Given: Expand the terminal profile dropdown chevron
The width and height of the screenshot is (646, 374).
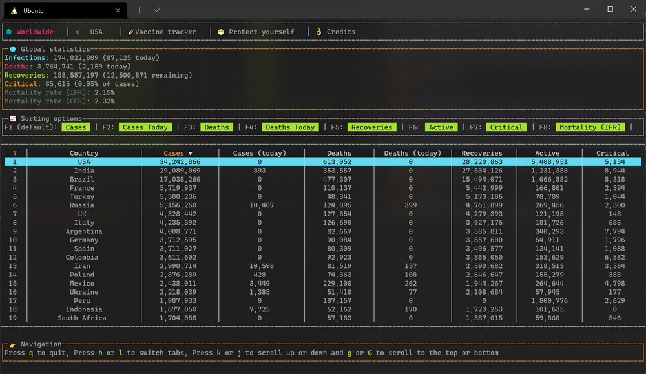Looking at the screenshot, I should (x=156, y=10).
